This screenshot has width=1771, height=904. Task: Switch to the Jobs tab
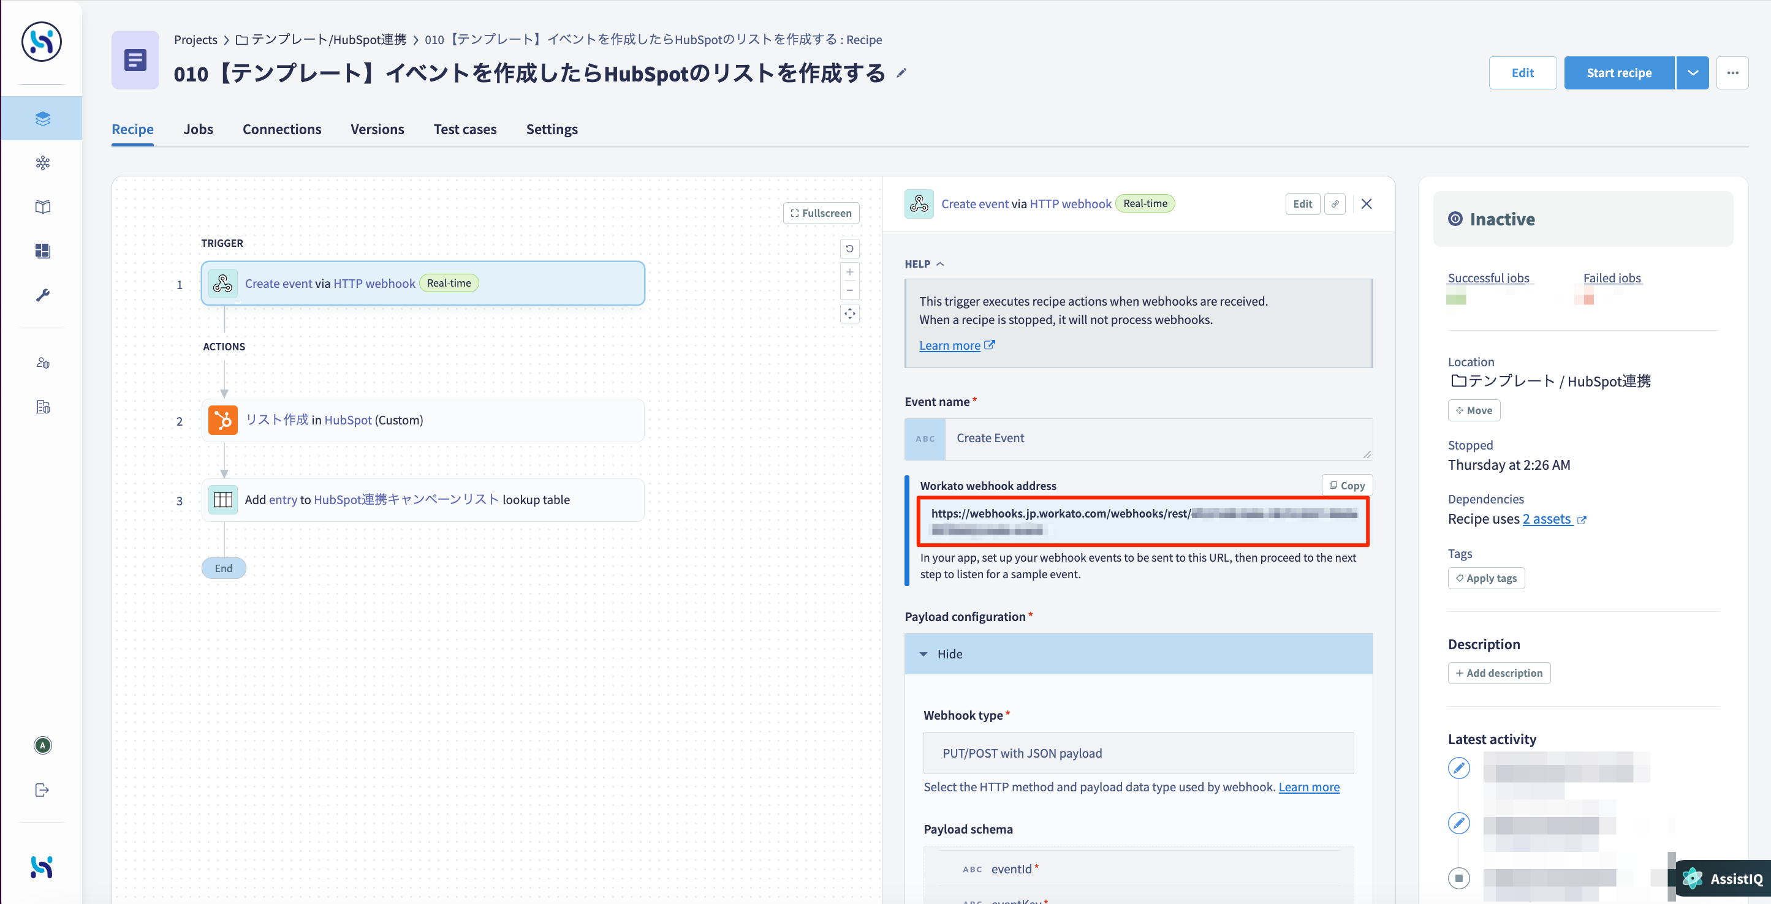click(x=198, y=129)
